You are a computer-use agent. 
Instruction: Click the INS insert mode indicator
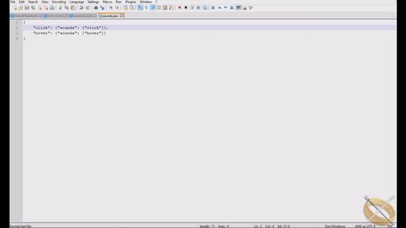[390, 226]
